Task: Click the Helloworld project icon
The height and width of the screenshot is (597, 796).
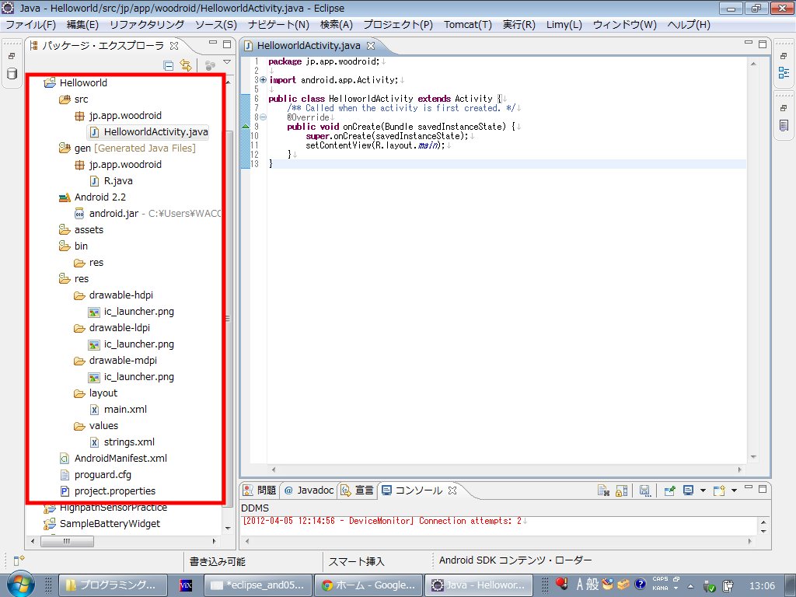Action: [50, 82]
